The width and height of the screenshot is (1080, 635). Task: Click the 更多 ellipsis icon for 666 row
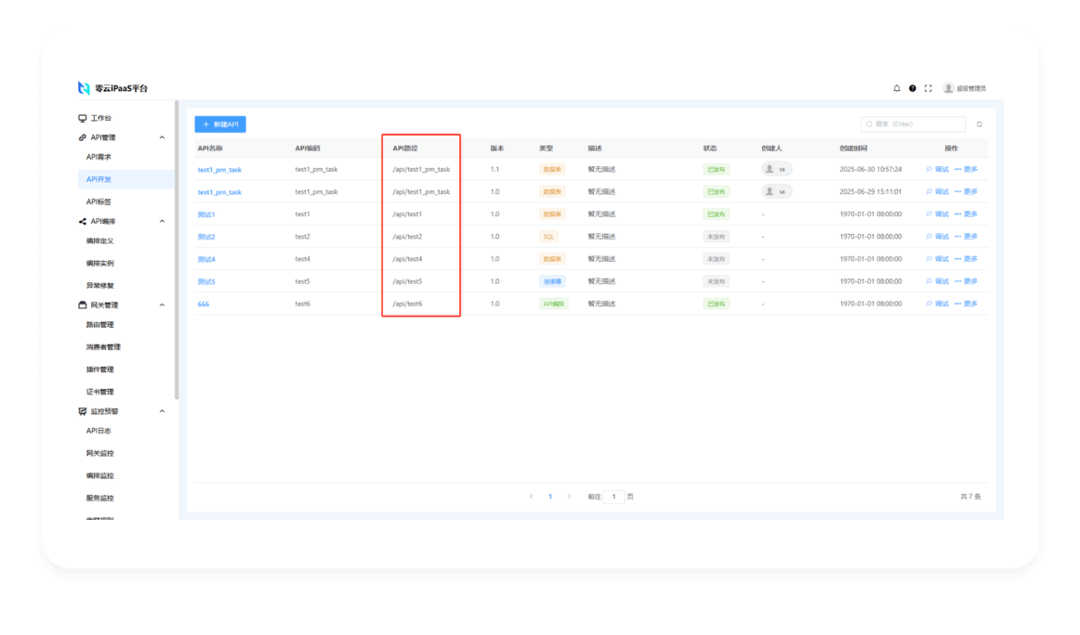958,304
